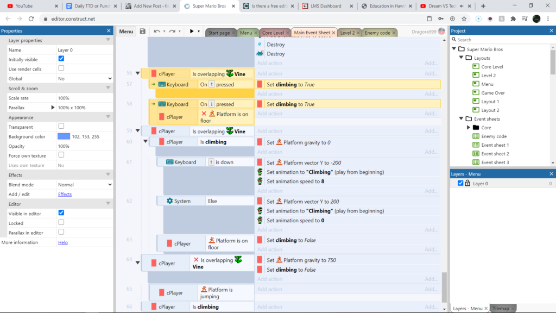Toggle the Layer 0 visibility checkbox
This screenshot has height=313, width=556.
[460, 183]
